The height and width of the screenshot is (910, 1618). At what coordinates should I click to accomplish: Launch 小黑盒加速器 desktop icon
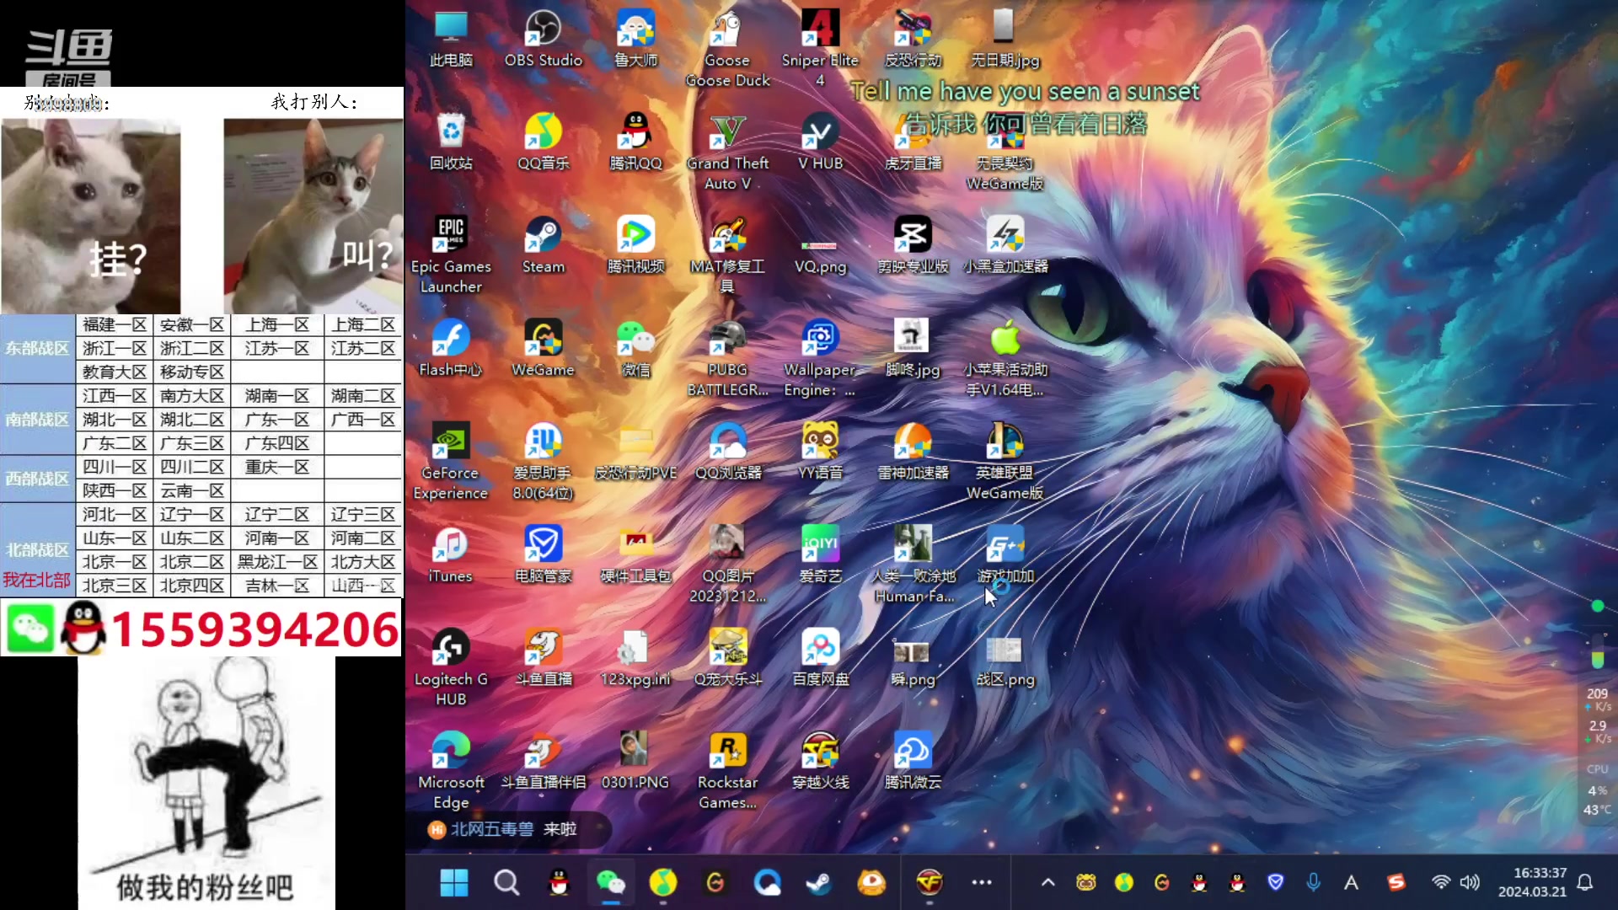[1005, 245]
